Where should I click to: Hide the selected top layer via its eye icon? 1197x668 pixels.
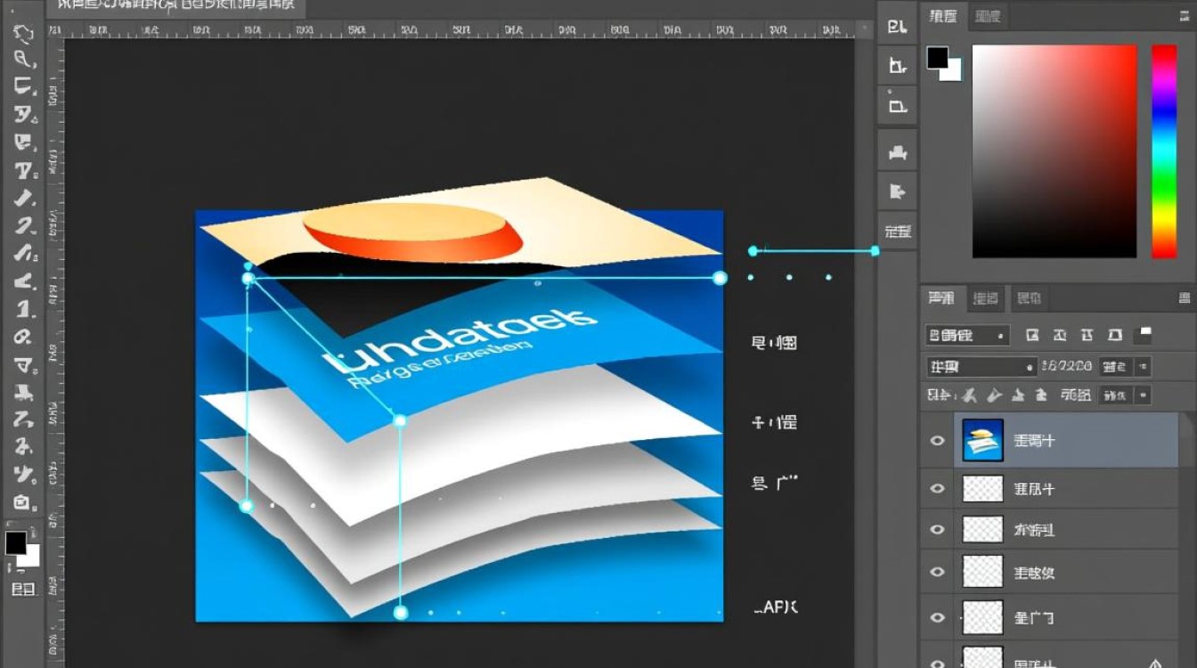coord(937,440)
